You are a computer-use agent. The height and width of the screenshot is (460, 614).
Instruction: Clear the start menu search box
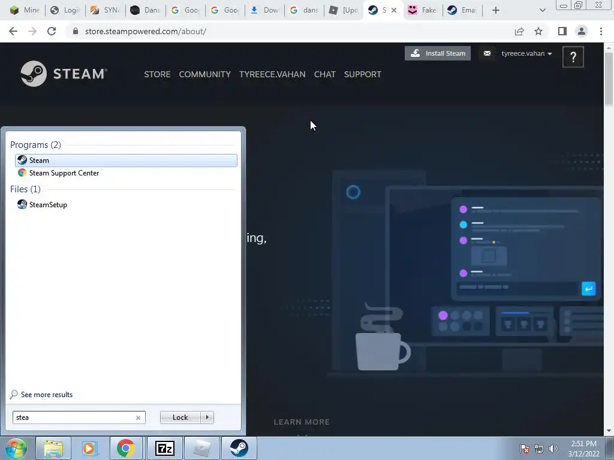(139, 417)
